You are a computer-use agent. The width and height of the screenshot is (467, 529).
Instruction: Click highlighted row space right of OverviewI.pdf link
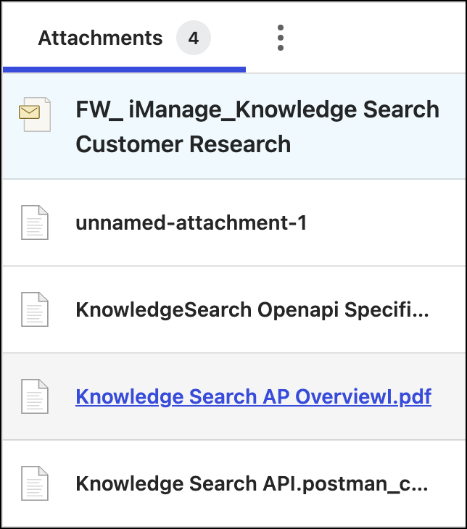(448, 397)
